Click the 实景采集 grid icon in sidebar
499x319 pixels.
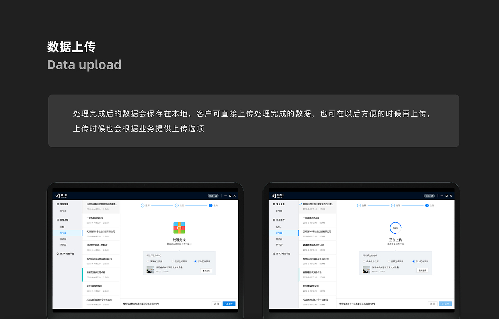pos(57,204)
